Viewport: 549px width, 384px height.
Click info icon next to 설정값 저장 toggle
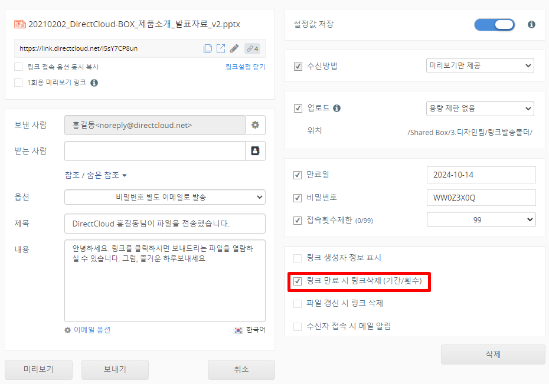pos(531,25)
